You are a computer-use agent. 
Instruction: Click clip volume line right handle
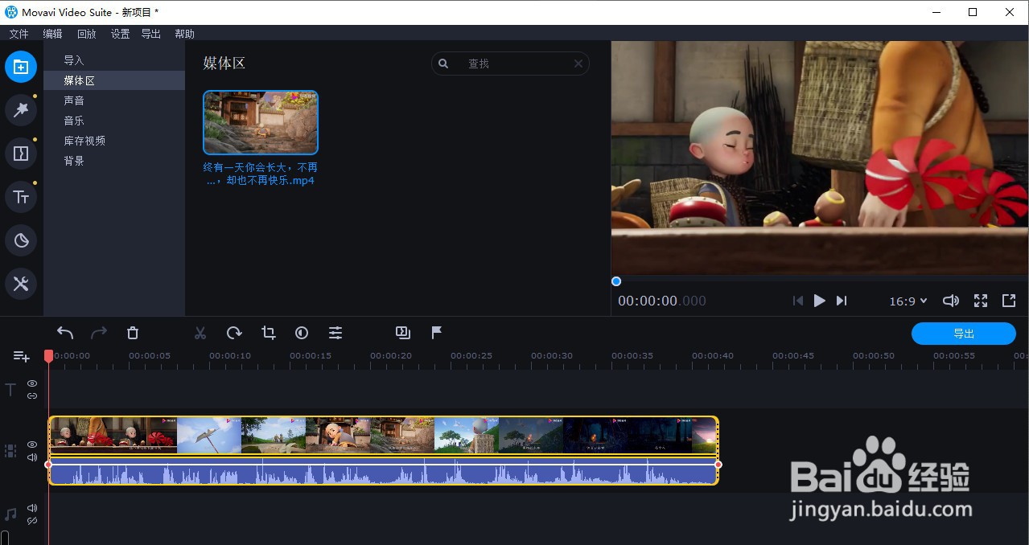718,464
